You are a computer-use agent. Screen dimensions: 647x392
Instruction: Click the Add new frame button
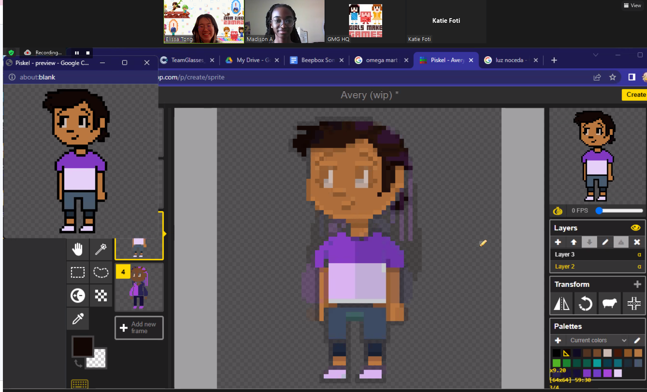coord(139,328)
